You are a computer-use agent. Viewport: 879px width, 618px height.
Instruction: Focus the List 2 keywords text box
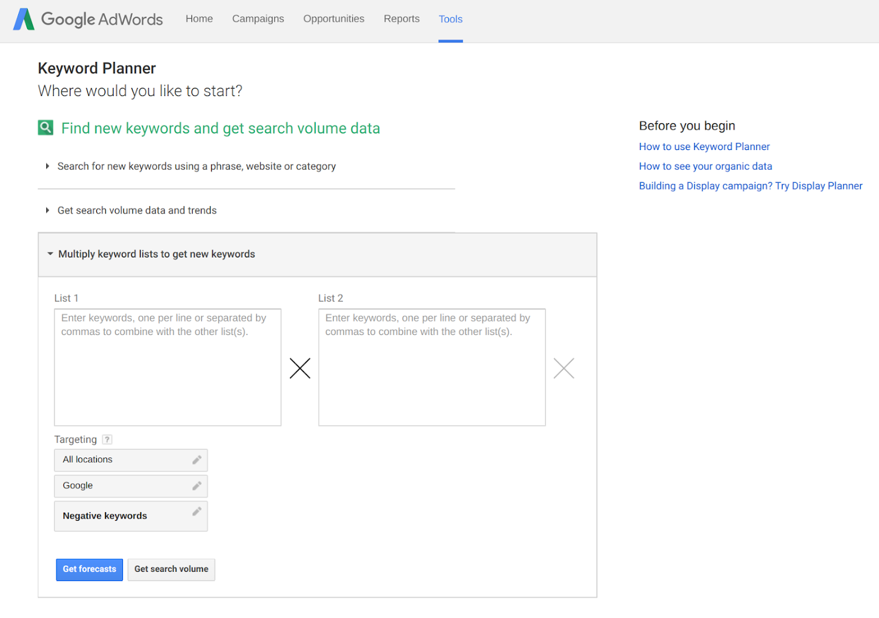[432, 367]
